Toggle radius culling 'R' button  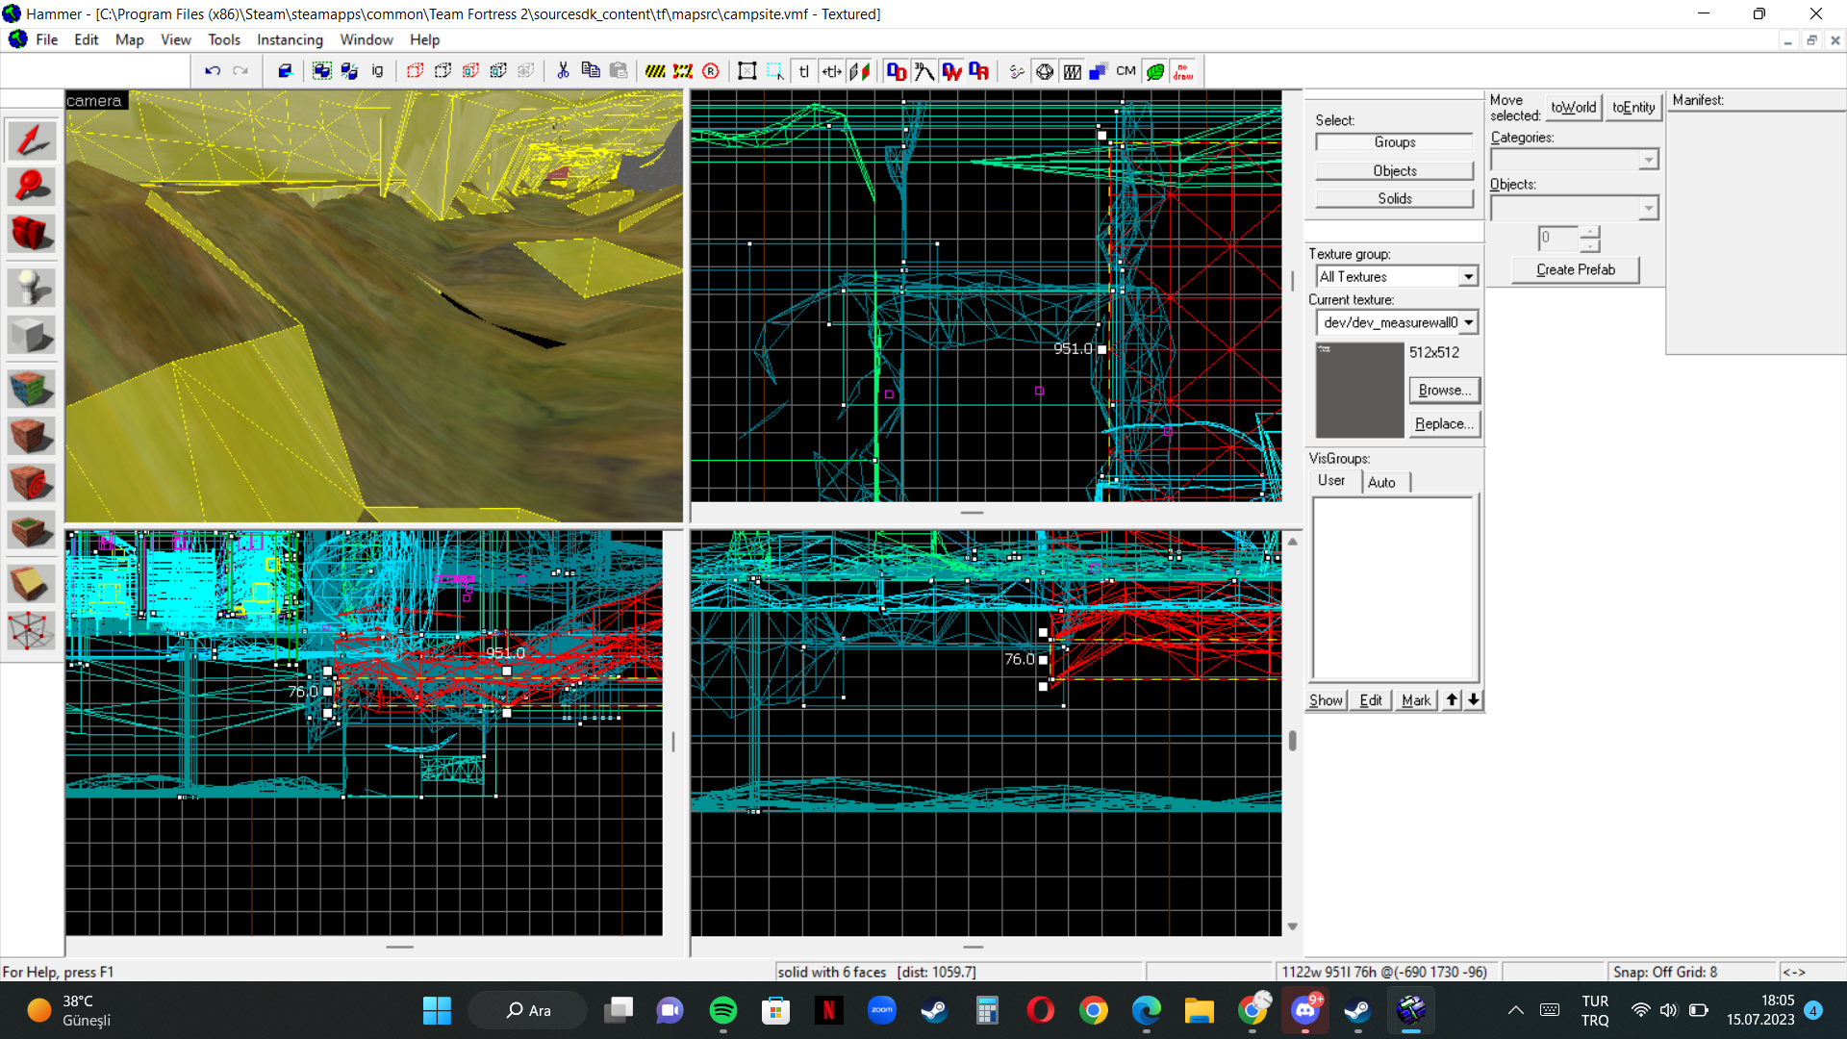click(x=711, y=71)
